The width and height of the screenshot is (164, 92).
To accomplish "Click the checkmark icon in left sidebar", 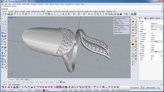I will (x=5, y=64).
